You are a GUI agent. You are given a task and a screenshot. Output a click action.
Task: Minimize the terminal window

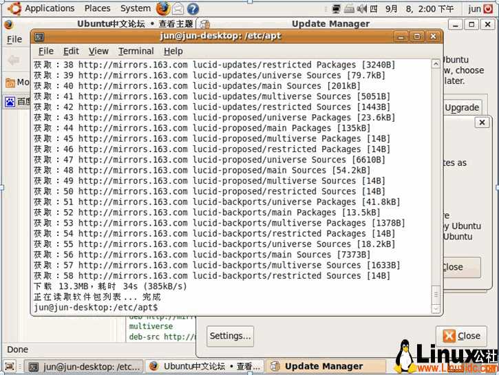pyautogui.click(x=401, y=36)
